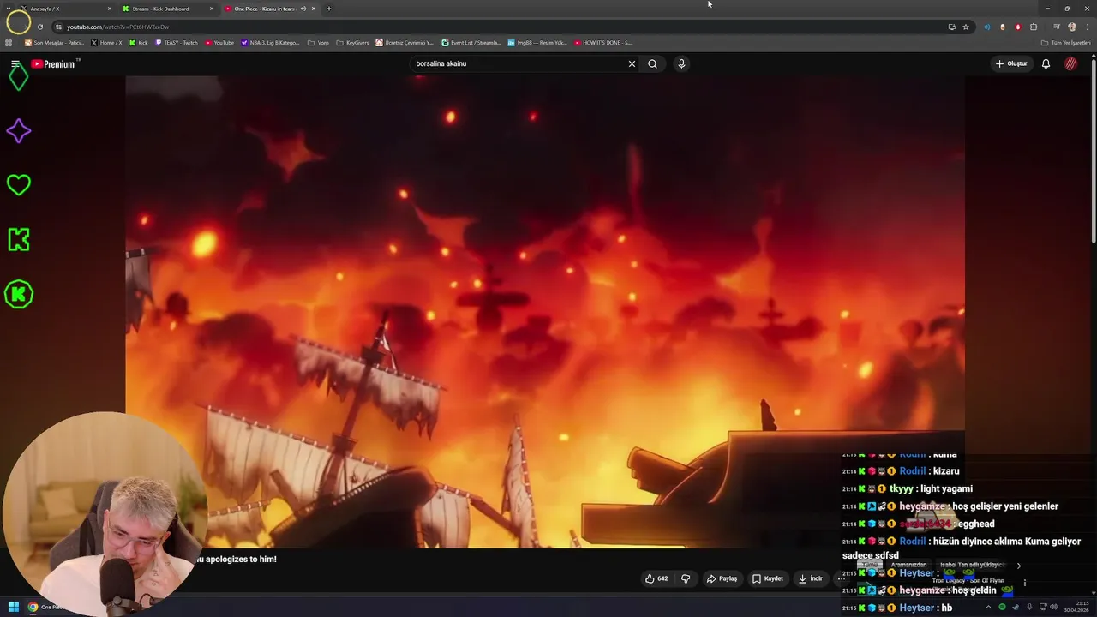Open the Windows Start menu

click(x=13, y=607)
